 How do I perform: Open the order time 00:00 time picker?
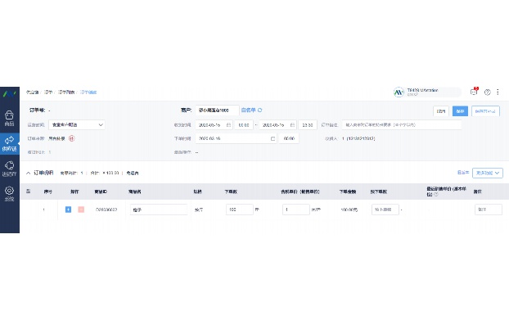[289, 138]
